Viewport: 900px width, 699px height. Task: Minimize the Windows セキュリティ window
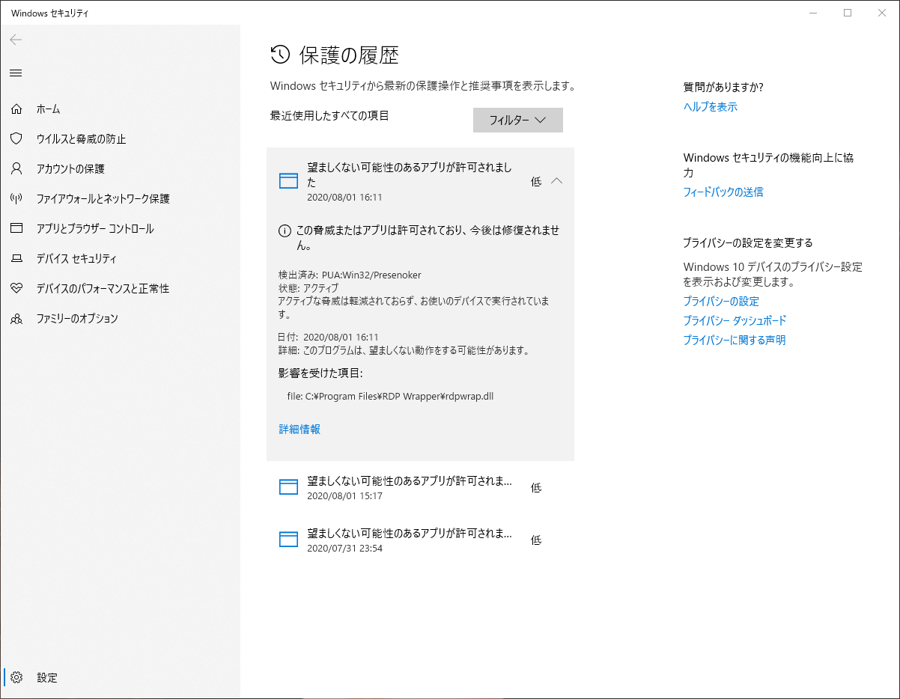point(814,13)
